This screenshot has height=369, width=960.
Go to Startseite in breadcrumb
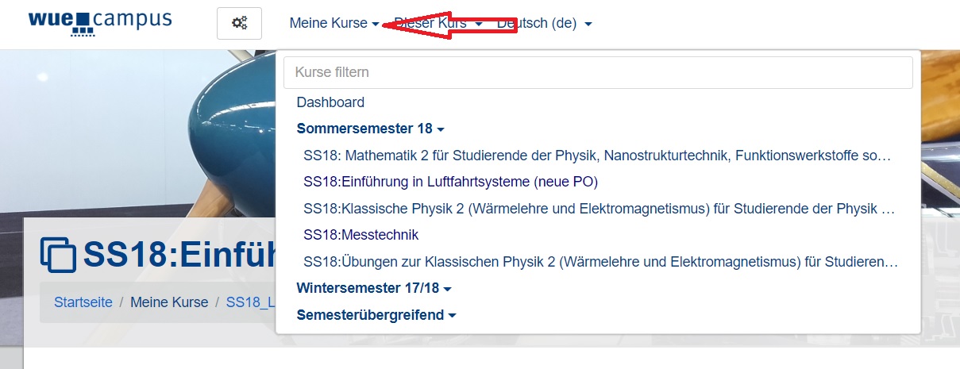tap(83, 302)
